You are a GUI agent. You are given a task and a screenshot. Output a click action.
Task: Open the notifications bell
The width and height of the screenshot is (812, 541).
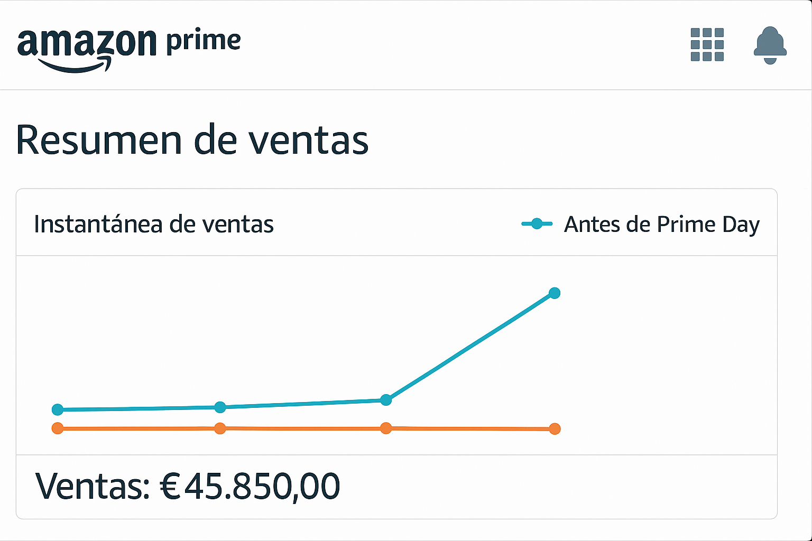770,45
